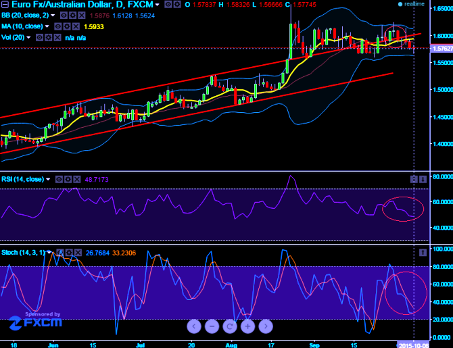Expand the RSI (14, close) dropdown arrow

tap(48, 179)
